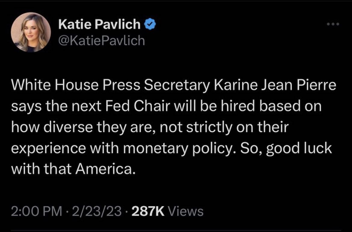Click the "Views" label
352x232 pixels.
click(185, 212)
